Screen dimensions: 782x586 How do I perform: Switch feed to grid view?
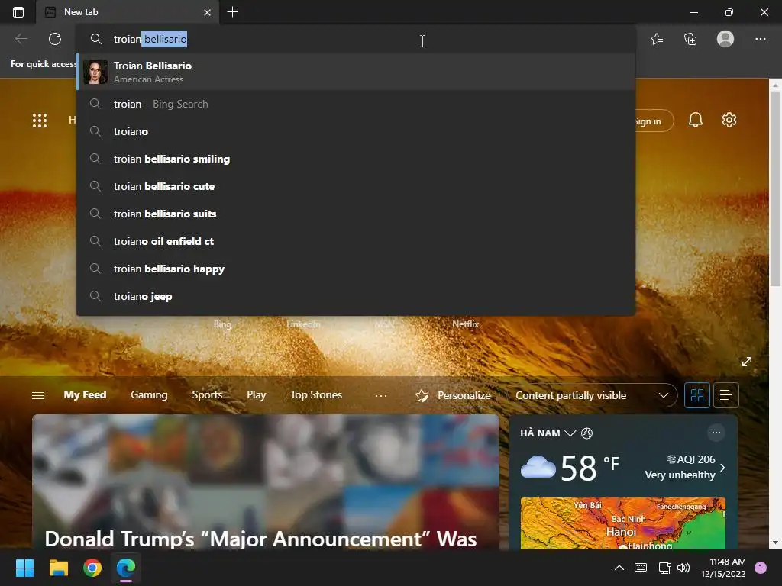[696, 396]
